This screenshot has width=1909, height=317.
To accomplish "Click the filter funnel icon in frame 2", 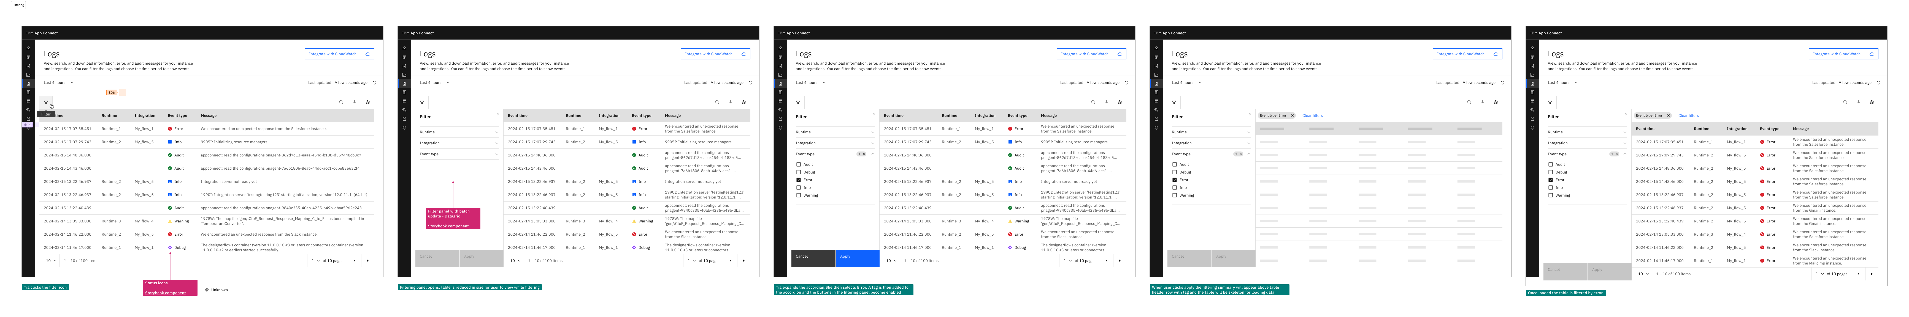I will [x=422, y=103].
